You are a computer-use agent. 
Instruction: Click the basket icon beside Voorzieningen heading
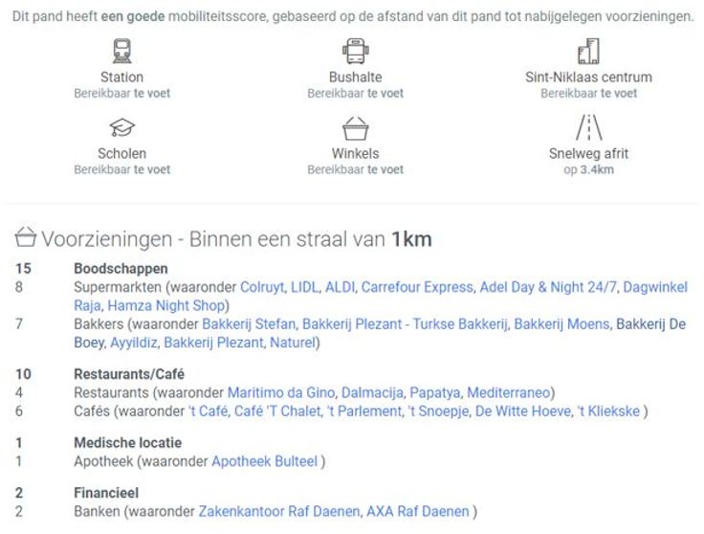[x=26, y=238]
